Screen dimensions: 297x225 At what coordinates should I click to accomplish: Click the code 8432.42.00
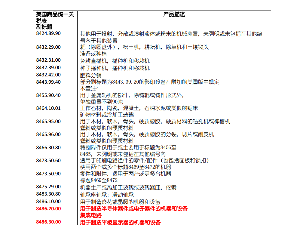pyautogui.click(x=48, y=75)
